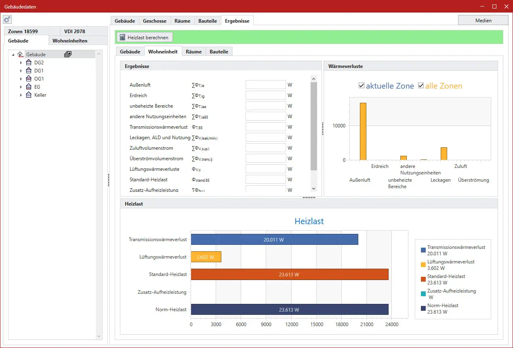
Task: Click the settings gear icon at top left
Action: pyautogui.click(x=7, y=20)
